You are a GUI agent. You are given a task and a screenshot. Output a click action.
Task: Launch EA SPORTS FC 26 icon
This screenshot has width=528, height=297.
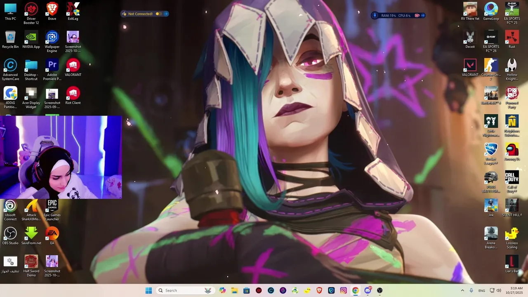[491, 42]
